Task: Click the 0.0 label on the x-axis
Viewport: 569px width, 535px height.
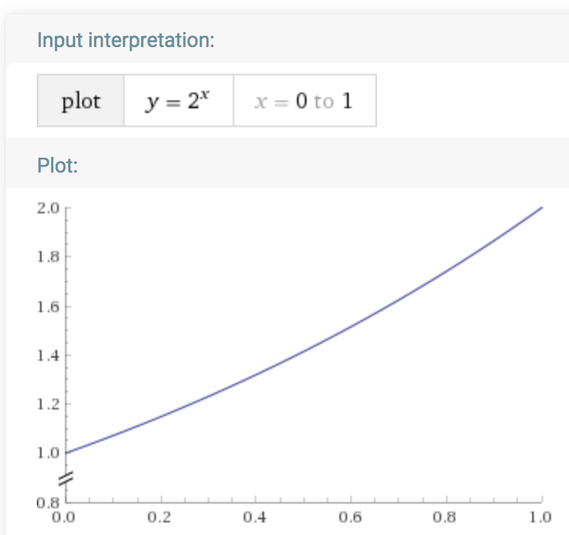Action: click(66, 517)
